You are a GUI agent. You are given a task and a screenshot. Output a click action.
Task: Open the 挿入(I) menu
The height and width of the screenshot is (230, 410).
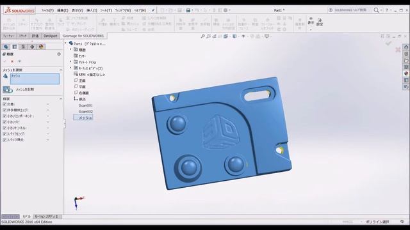coord(92,10)
